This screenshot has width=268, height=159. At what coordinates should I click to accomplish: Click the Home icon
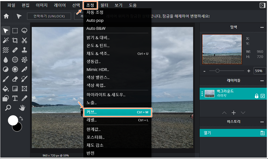click(6, 16)
